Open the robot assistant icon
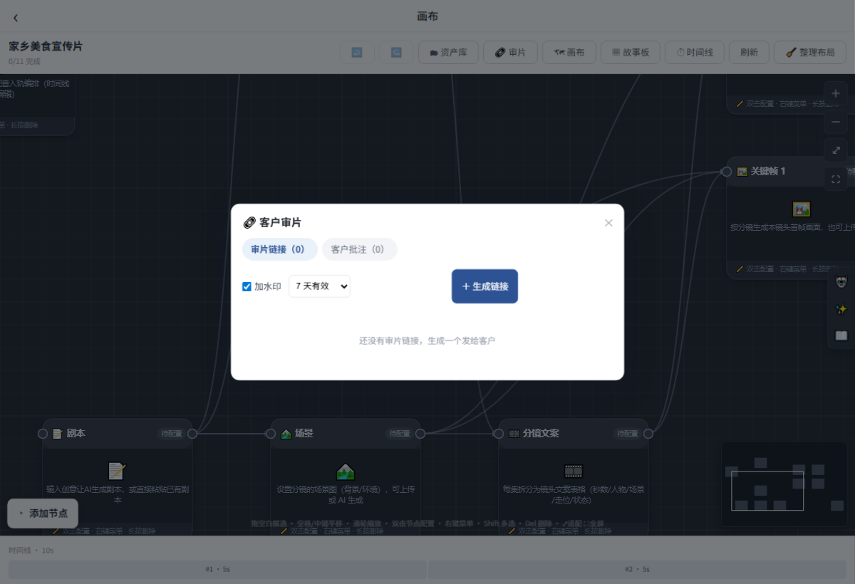 pyautogui.click(x=841, y=282)
